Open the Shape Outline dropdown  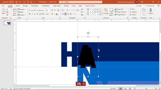pyautogui.click(x=121, y=12)
